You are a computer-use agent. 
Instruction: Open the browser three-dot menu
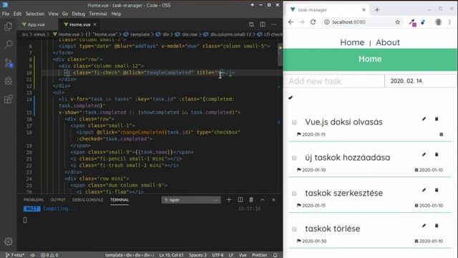[449, 22]
